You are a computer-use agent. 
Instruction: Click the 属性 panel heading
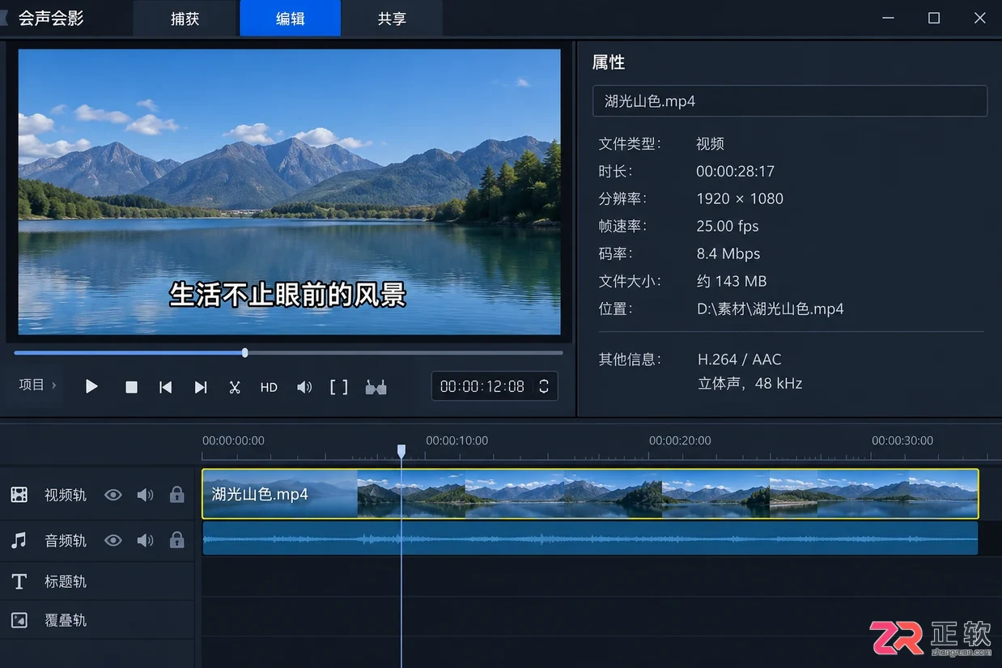click(609, 62)
